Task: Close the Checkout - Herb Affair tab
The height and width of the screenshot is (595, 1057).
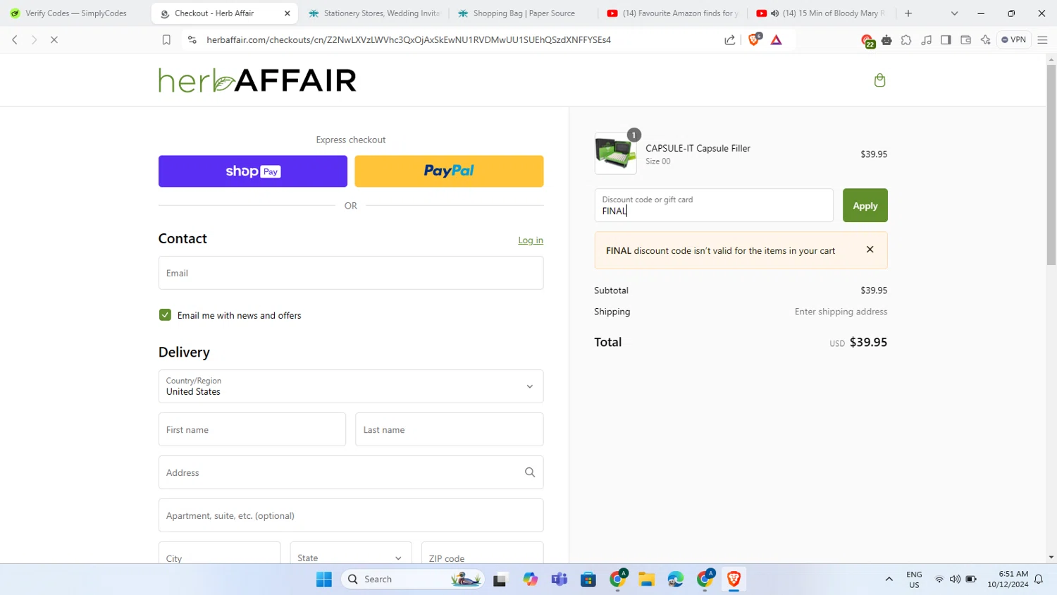Action: 287,13
